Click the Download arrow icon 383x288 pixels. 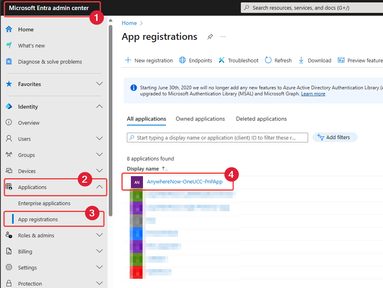[301, 60]
